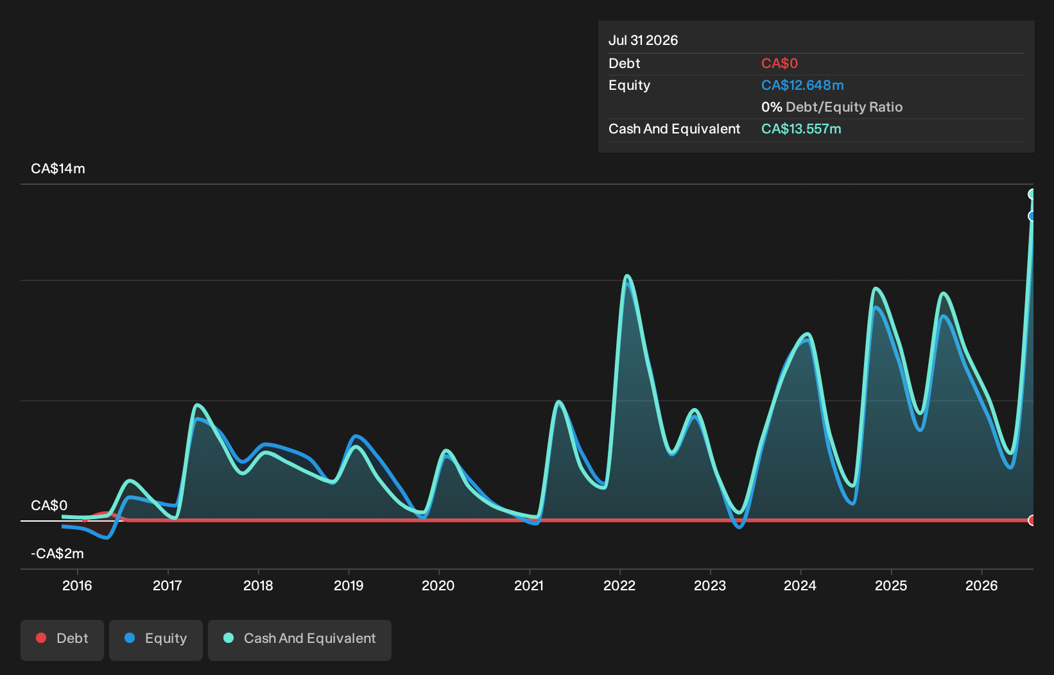Click the -CA$2m y-axis label
Viewport: 1054px width, 675px height.
[57, 554]
